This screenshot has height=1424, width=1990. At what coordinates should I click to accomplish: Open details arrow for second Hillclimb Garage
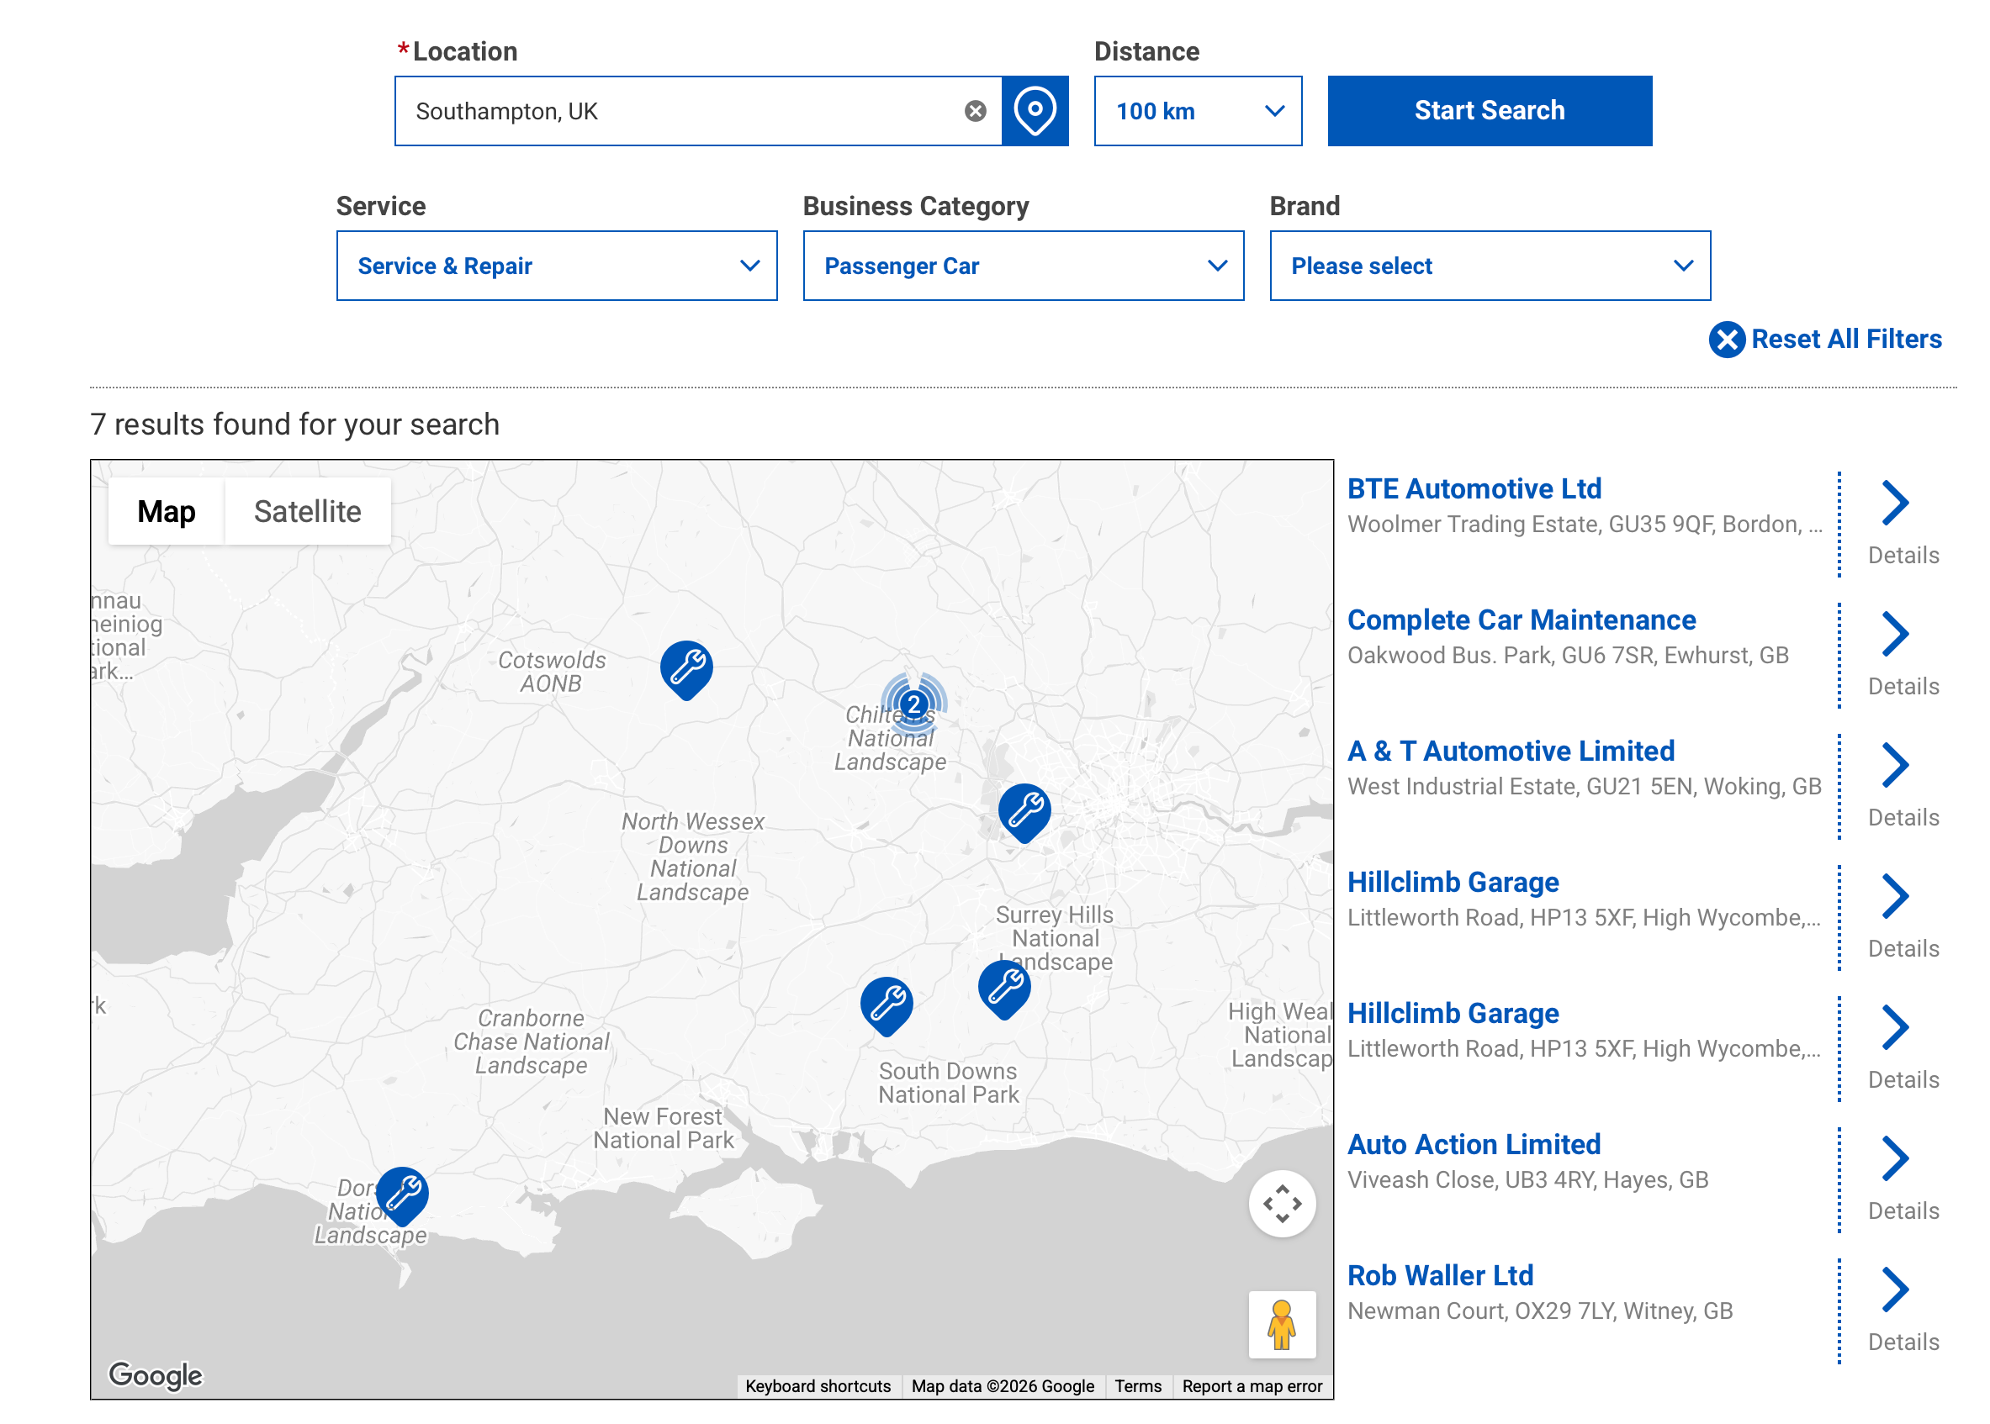1895,1028
